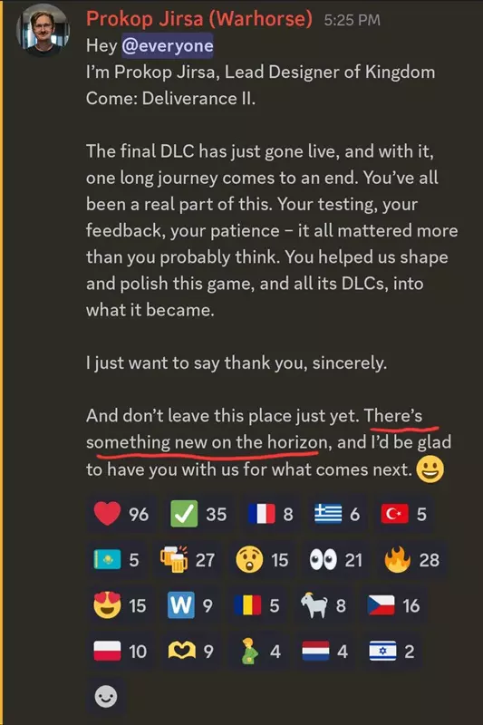Click the heart-eyes smiley reaction

pos(120,605)
